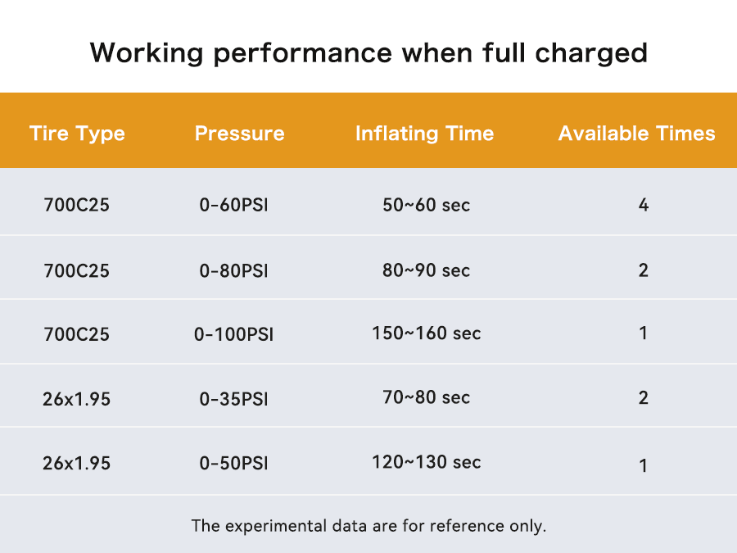737x553 pixels.
Task: Click the 'Working performance when full charged' title
Action: point(368,52)
